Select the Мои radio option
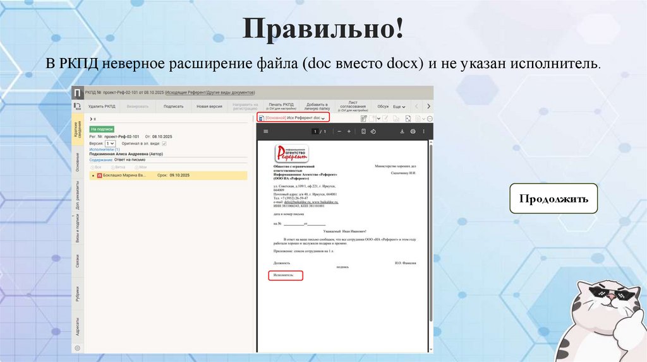 point(136,168)
